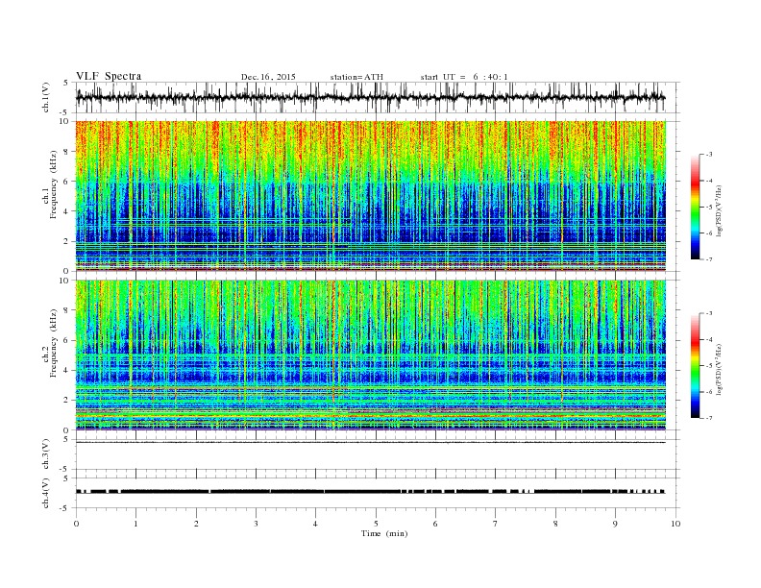The image size is (761, 588).
Task: Click the ch.1 'Frequency (kHz)' axis label
Action: click(x=54, y=184)
